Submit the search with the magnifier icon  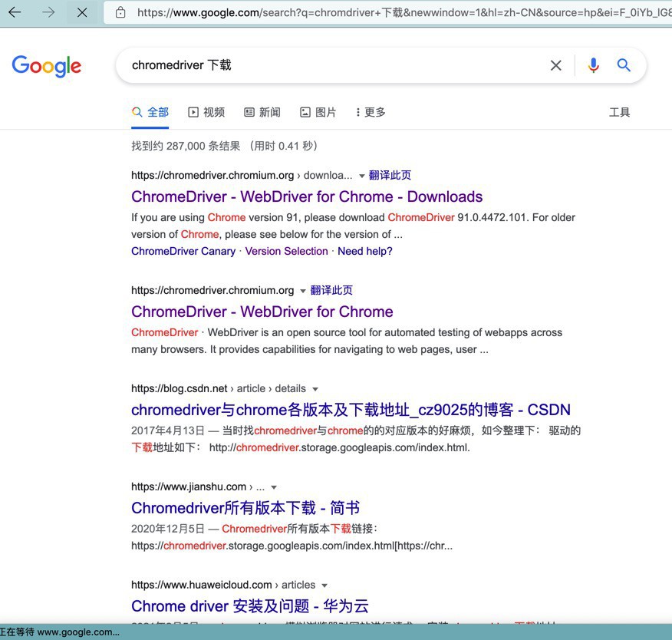click(x=624, y=65)
